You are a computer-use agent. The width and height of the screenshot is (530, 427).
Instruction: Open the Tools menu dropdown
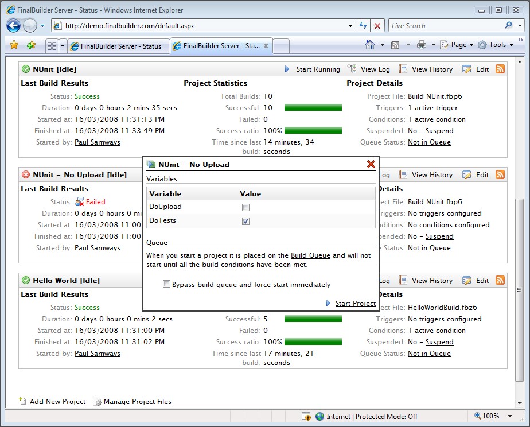496,45
